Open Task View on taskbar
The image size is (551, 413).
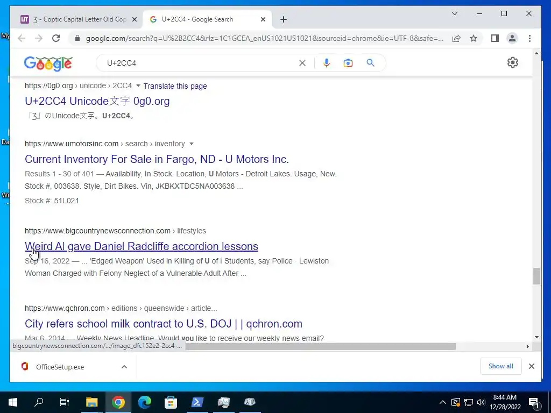tap(65, 402)
